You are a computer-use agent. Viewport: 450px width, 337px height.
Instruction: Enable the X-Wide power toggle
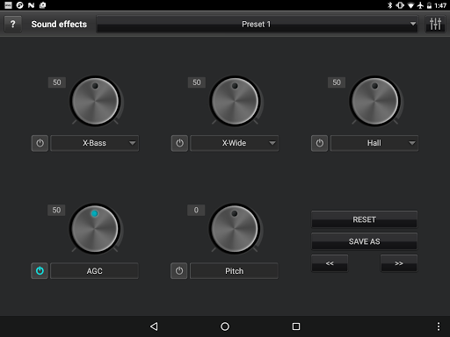click(179, 143)
